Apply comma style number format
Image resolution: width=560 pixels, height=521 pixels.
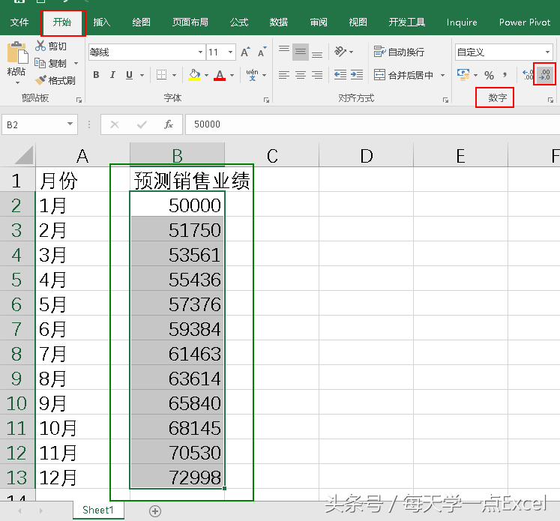(505, 76)
